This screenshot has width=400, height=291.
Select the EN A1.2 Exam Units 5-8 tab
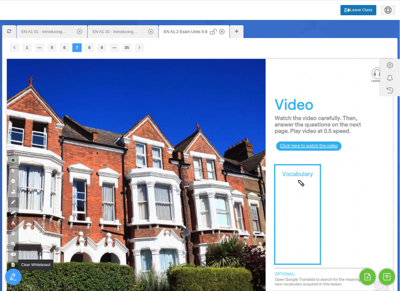click(x=194, y=31)
